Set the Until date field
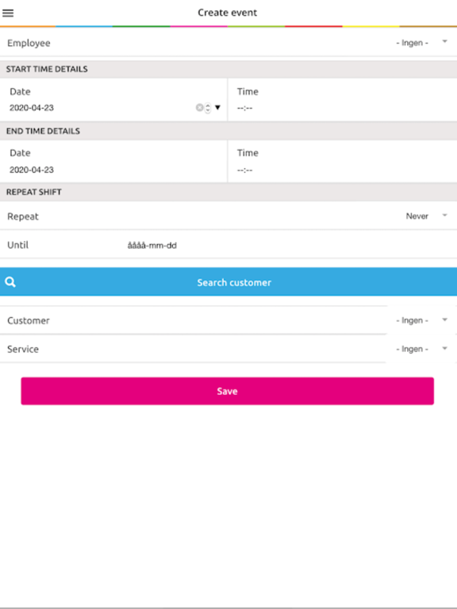This screenshot has width=457, height=609. (x=152, y=245)
